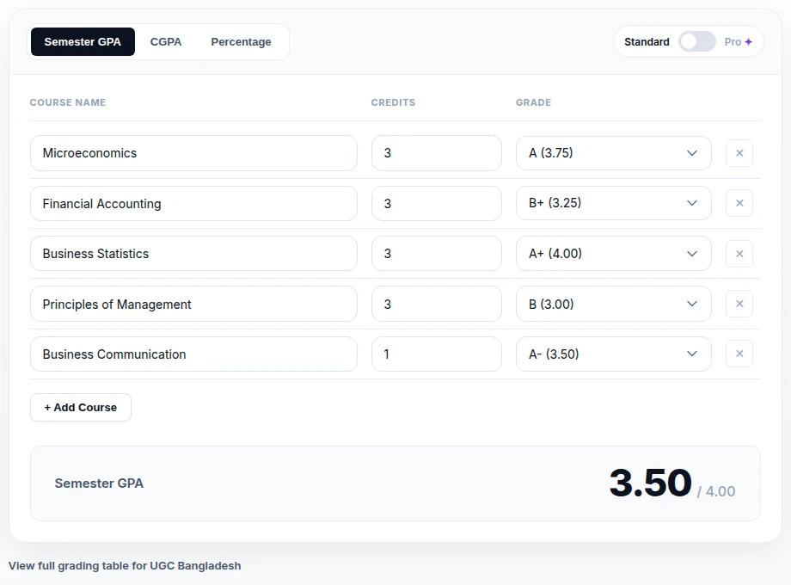Edit the Business Statistics name field
The height and width of the screenshot is (585, 791).
coord(193,254)
